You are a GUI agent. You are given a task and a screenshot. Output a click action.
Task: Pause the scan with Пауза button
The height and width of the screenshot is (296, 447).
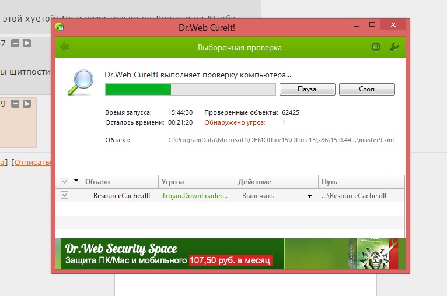[x=308, y=89]
